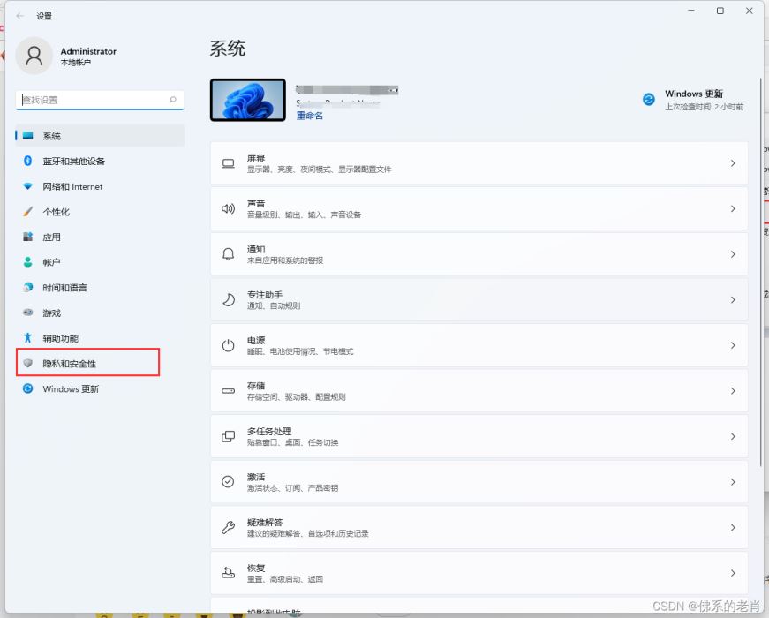The height and width of the screenshot is (618, 769).
Task: Click the 应用 apps icon in sidebar
Action: click(28, 237)
